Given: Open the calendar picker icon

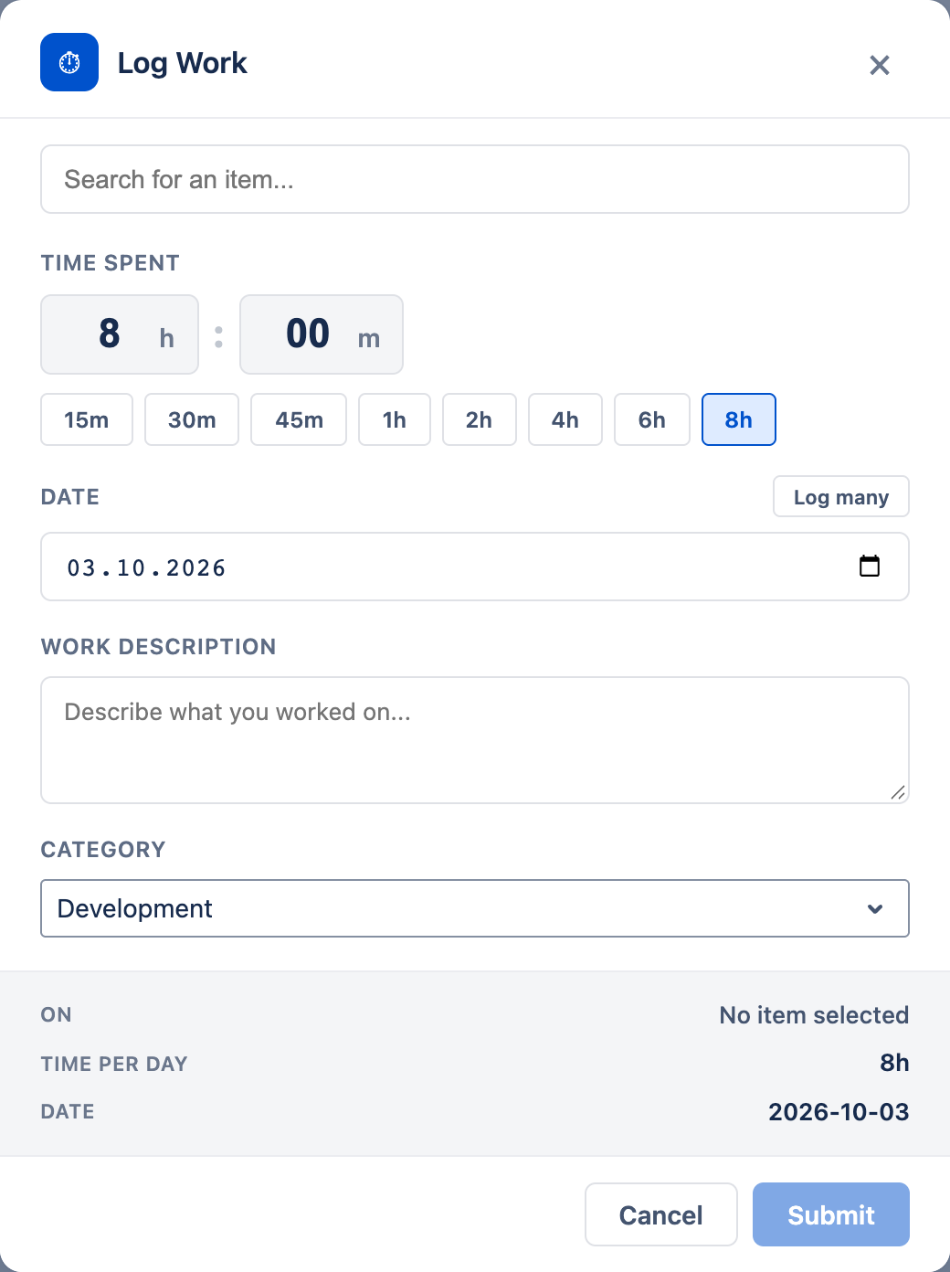Looking at the screenshot, I should pyautogui.click(x=870, y=566).
